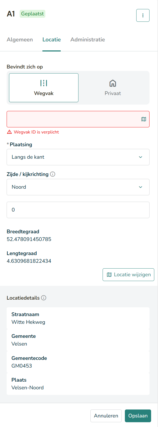Open the Locatie tab
The image size is (158, 427).
52,40
